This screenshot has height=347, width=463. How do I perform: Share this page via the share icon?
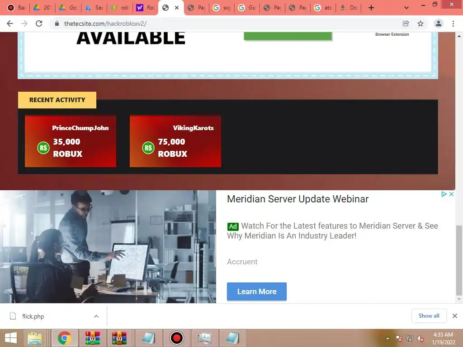point(406,23)
